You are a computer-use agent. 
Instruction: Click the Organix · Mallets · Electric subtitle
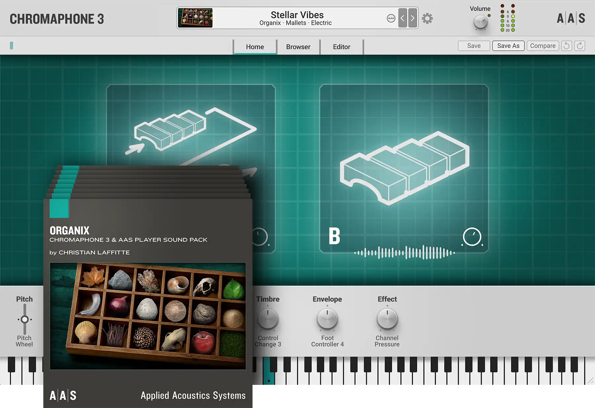(x=296, y=23)
